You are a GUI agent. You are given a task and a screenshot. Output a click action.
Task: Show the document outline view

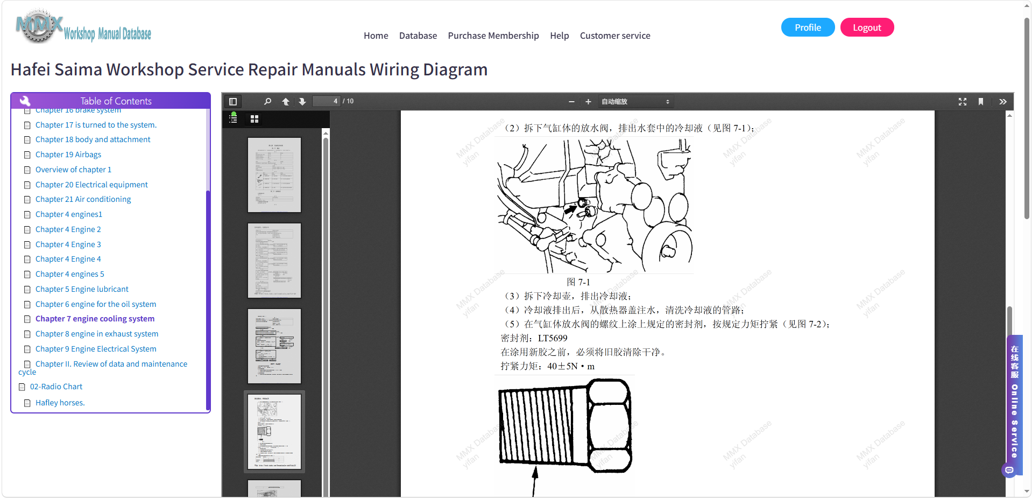pyautogui.click(x=234, y=118)
